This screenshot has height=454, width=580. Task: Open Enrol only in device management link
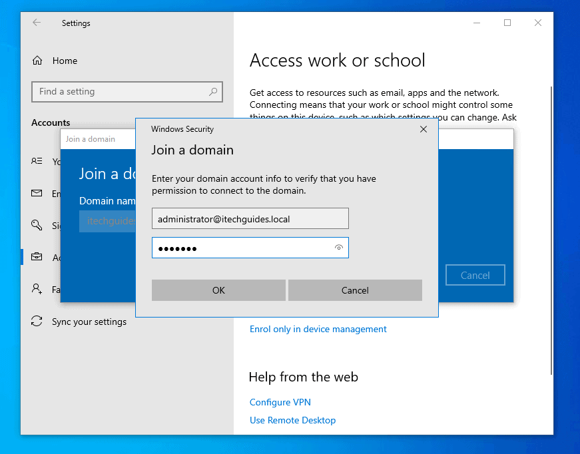click(318, 329)
